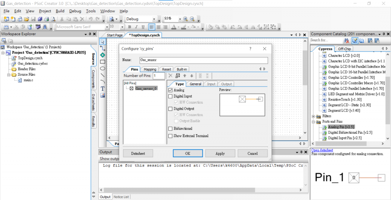
Task: Click the Cancel button
Action: 252,154
